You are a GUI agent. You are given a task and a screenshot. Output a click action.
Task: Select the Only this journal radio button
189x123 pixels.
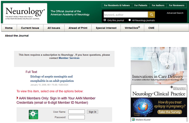(x=105, y=20)
